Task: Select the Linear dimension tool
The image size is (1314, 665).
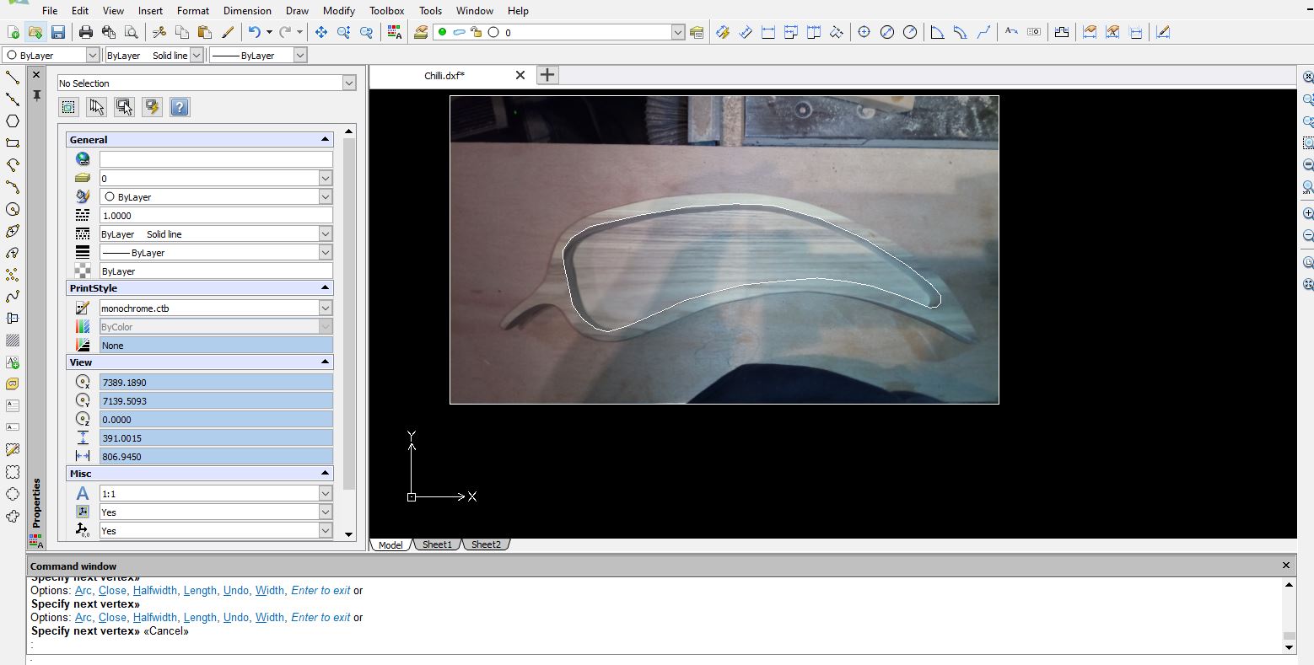Action: (x=768, y=32)
